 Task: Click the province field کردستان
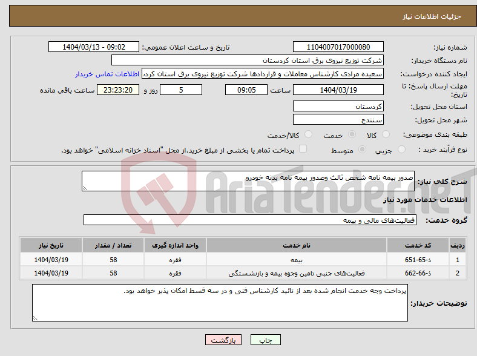338,106
